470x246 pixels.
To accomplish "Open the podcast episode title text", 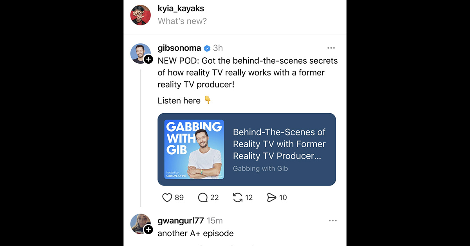I will tap(280, 144).
